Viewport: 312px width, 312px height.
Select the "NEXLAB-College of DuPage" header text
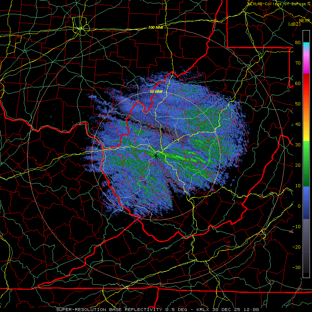(x=276, y=4)
